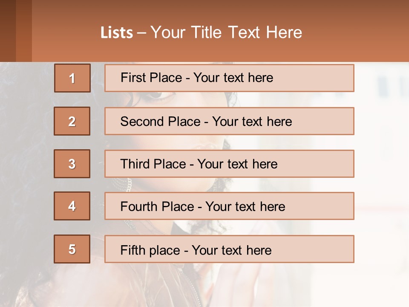409x307 pixels.
Task: Click the Third Place text box
Action: point(229,164)
